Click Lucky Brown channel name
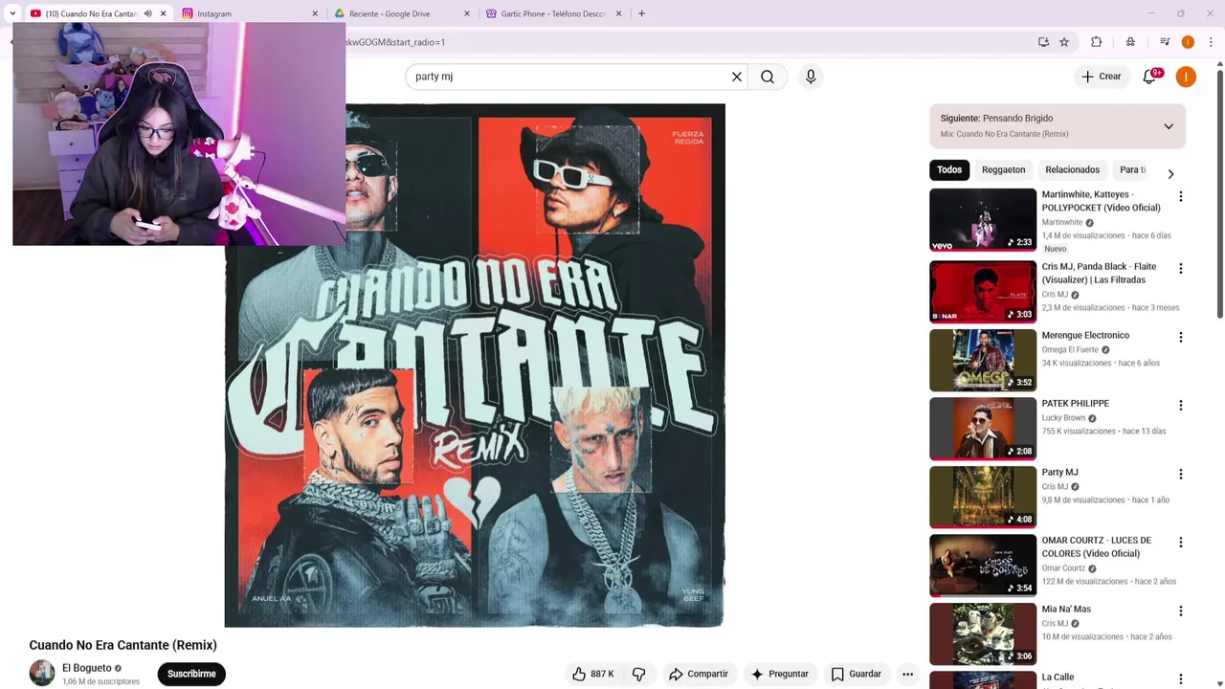The image size is (1225, 689). [x=1063, y=418]
